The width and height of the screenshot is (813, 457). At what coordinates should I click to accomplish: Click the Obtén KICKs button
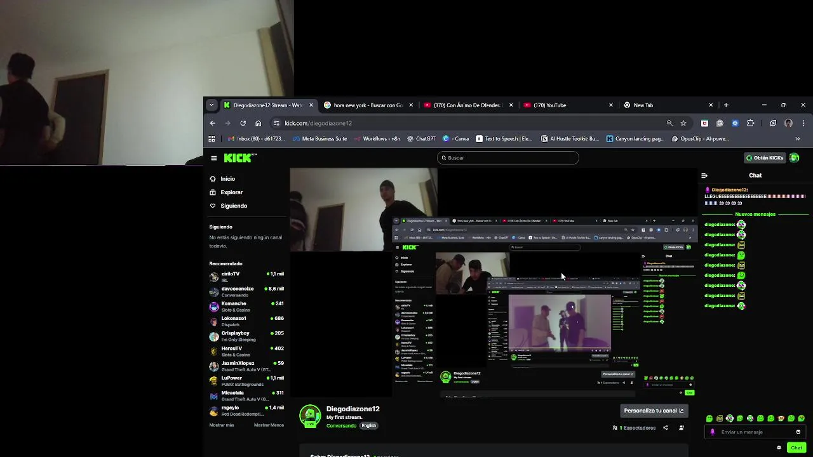765,158
